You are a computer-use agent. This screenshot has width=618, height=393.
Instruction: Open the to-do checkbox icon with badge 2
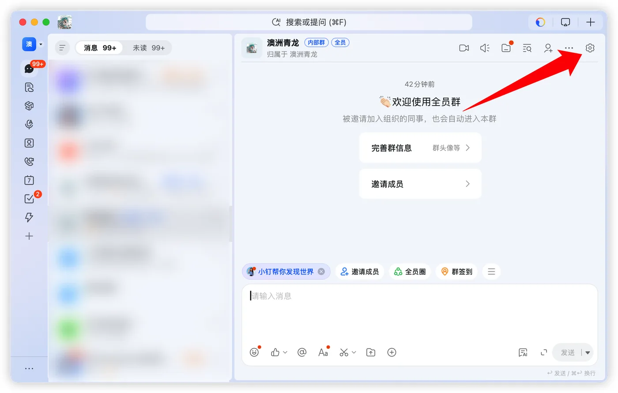tap(29, 199)
